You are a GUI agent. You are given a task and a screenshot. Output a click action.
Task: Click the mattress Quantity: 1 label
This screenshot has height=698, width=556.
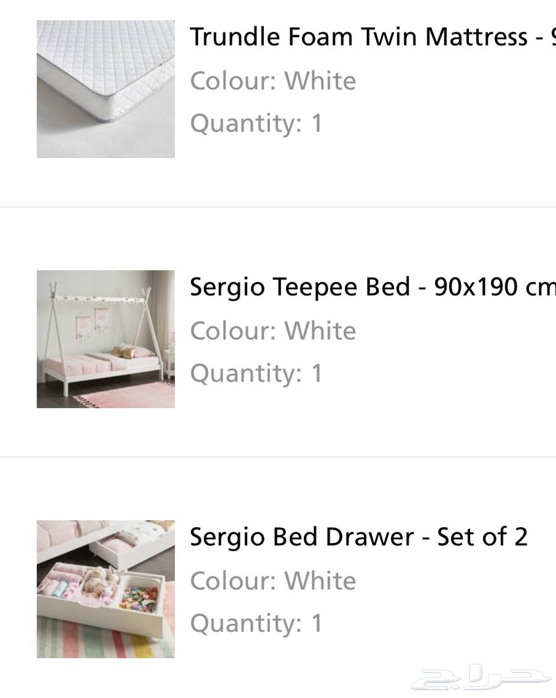(256, 123)
